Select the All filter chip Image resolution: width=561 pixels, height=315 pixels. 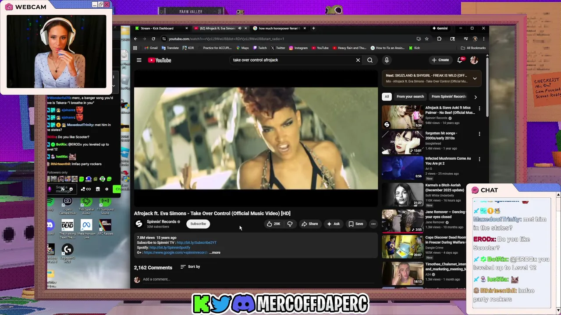pyautogui.click(x=387, y=97)
